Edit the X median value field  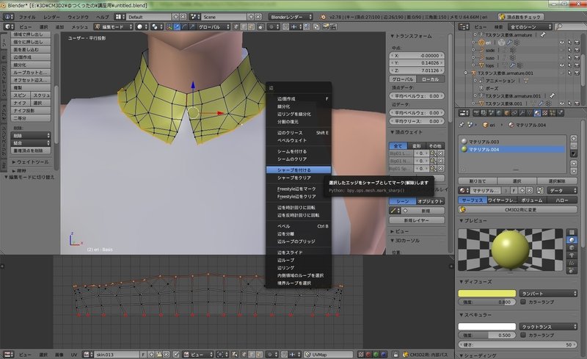pos(417,56)
